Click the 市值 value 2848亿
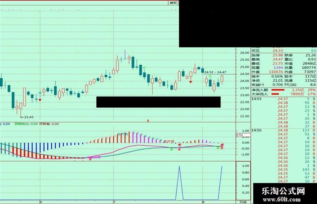Screen dimensions: 317x204 pyautogui.click(x=309, y=63)
